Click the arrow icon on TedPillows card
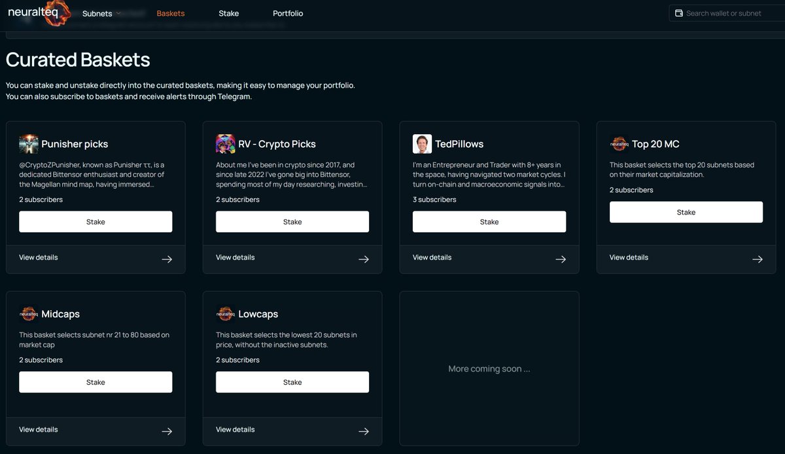 point(561,259)
